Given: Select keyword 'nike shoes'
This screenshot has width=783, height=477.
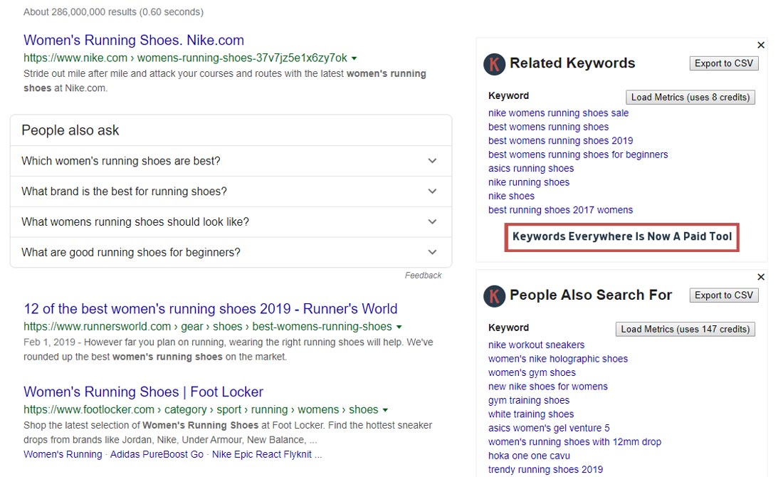Looking at the screenshot, I should pyautogui.click(x=511, y=196).
